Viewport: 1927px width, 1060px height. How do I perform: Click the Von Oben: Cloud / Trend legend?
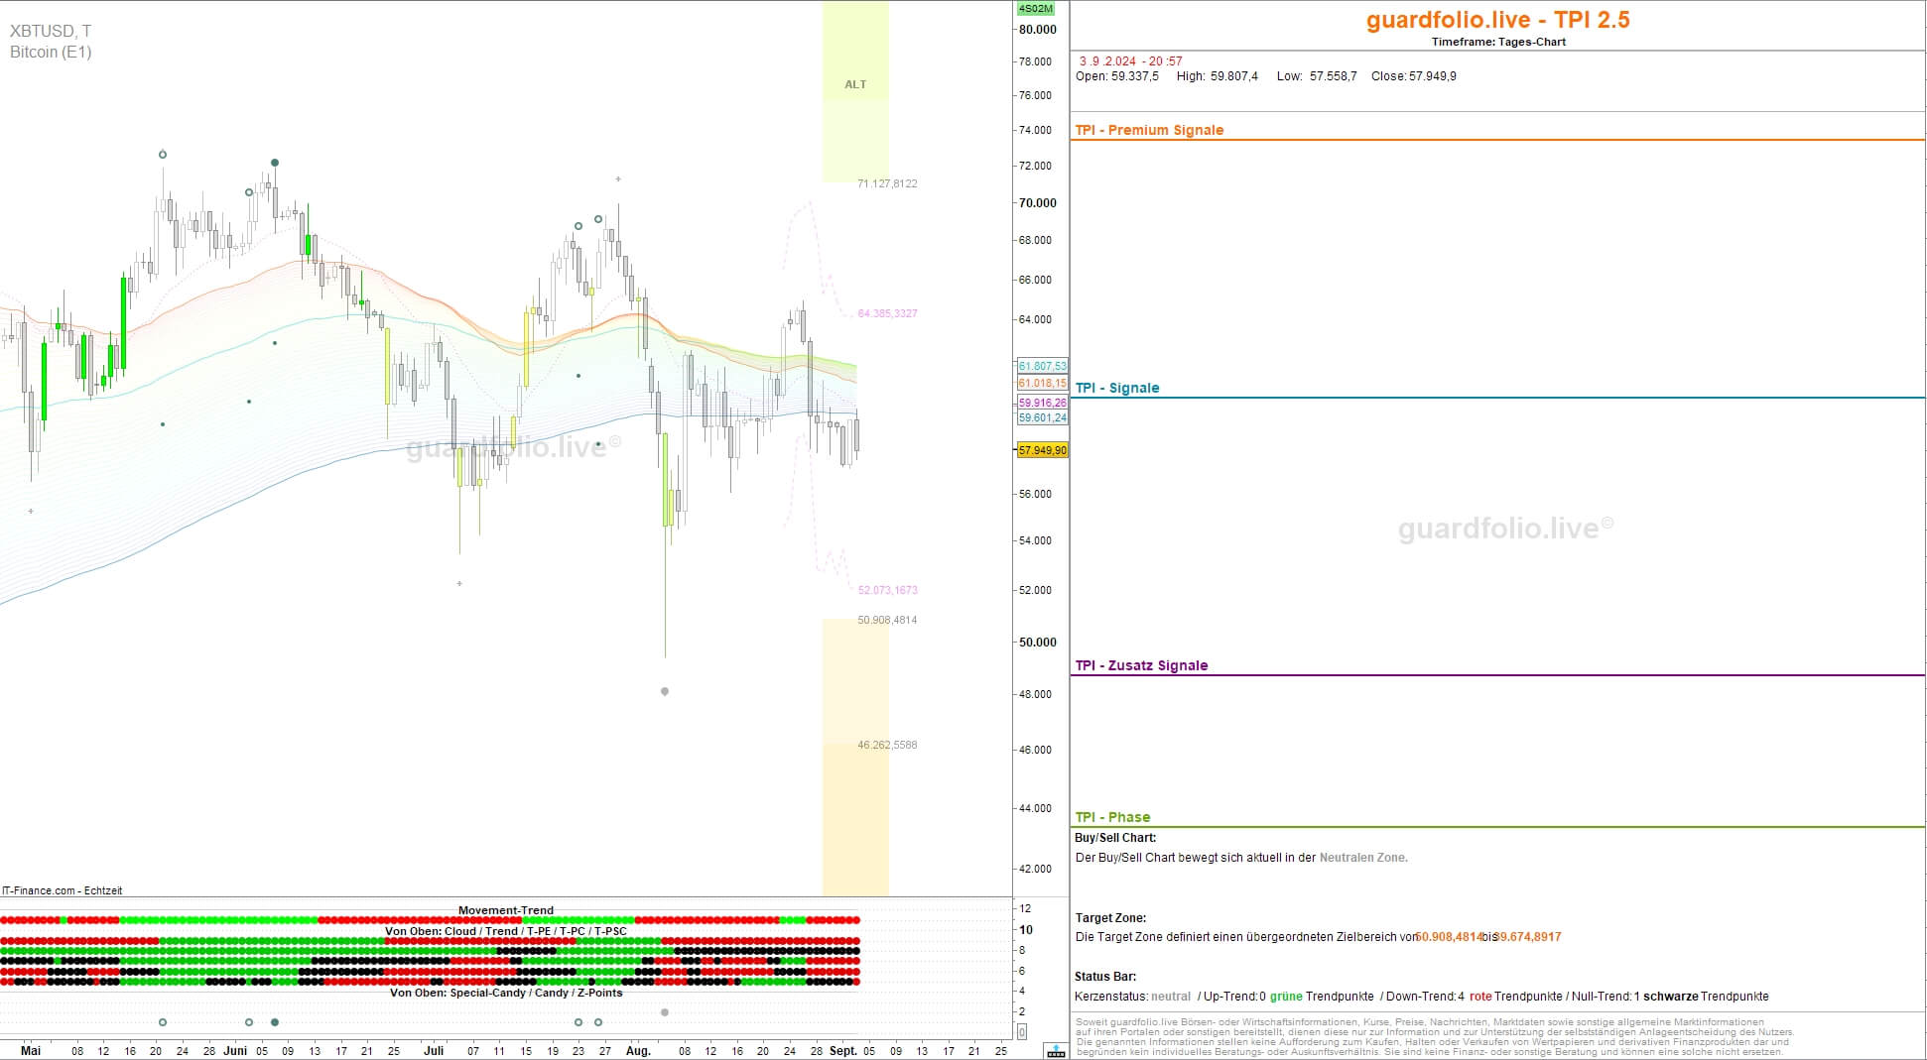pyautogui.click(x=506, y=931)
